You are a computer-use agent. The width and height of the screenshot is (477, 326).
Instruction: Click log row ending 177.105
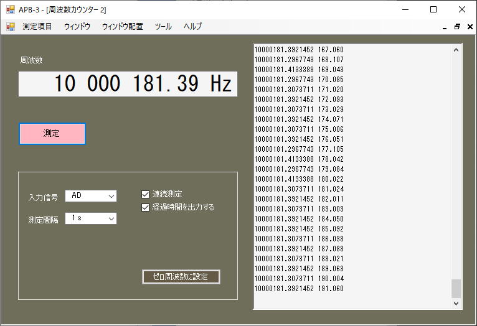pyautogui.click(x=299, y=149)
